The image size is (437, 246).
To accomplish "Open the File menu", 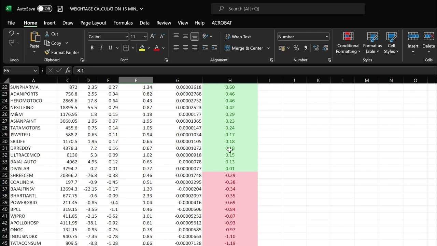I will coord(11,23).
